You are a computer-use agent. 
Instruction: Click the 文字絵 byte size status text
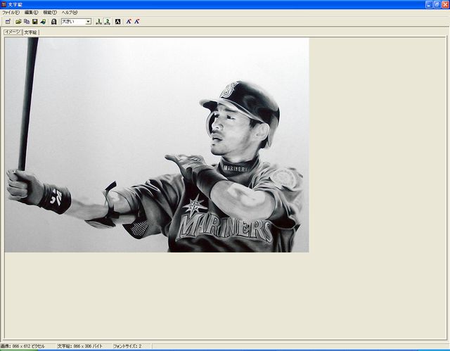(x=79, y=346)
